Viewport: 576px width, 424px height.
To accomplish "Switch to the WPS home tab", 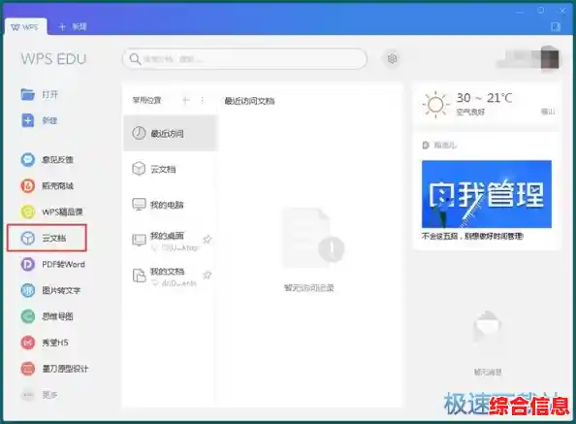I will click(x=25, y=27).
